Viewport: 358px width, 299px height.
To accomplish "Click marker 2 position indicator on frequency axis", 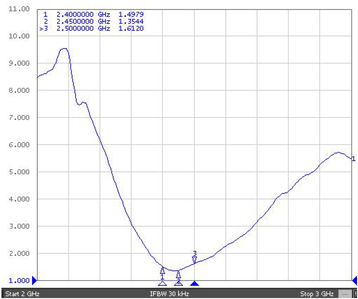I will (178, 283).
